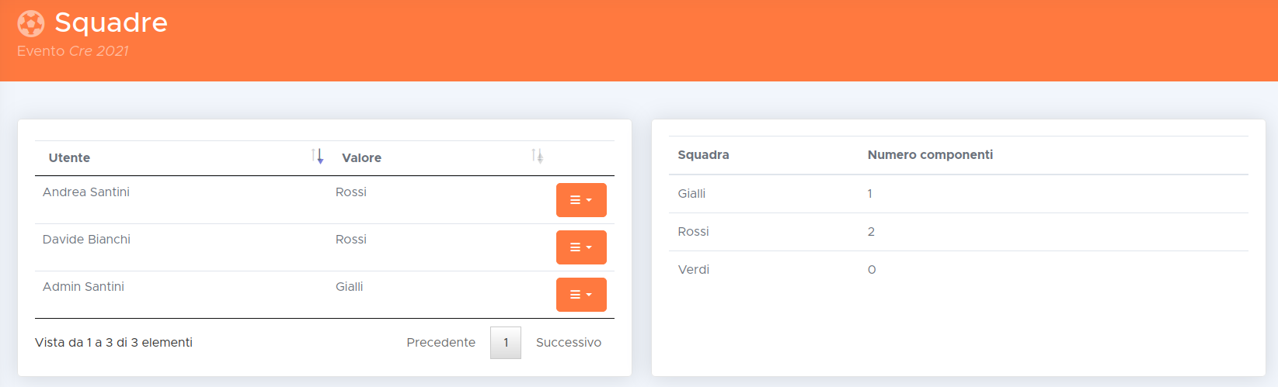The image size is (1278, 387).
Task: Go to Precedente page
Action: click(441, 343)
